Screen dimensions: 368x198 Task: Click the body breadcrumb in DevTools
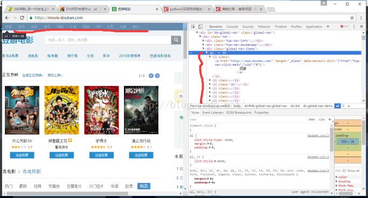237,106
